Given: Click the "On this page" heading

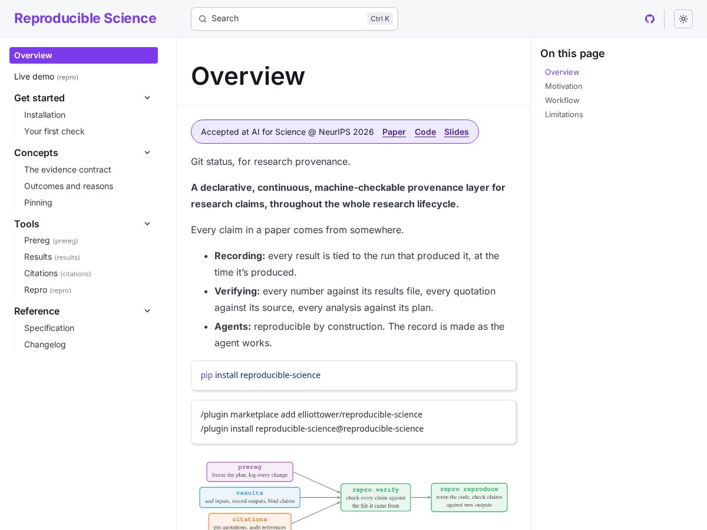Looking at the screenshot, I should point(573,54).
